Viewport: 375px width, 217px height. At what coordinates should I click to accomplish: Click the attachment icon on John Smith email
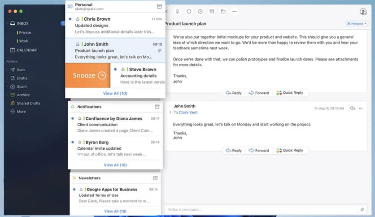point(160,50)
